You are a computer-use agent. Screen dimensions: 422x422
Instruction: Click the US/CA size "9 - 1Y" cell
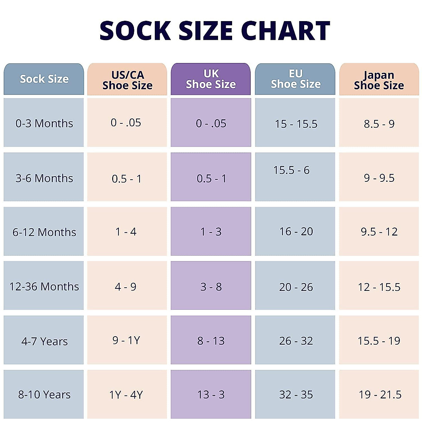coord(126,340)
